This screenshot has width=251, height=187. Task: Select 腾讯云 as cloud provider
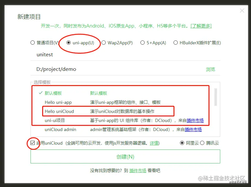[202, 143]
